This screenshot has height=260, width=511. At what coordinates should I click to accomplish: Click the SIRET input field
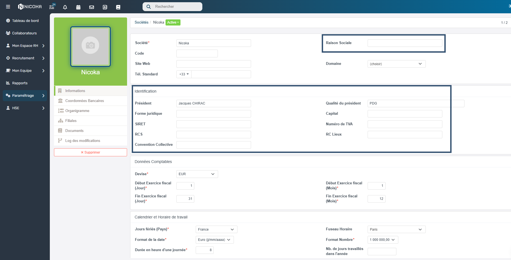214,124
